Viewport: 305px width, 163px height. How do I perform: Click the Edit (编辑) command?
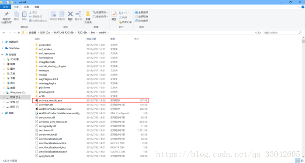coord(123,17)
